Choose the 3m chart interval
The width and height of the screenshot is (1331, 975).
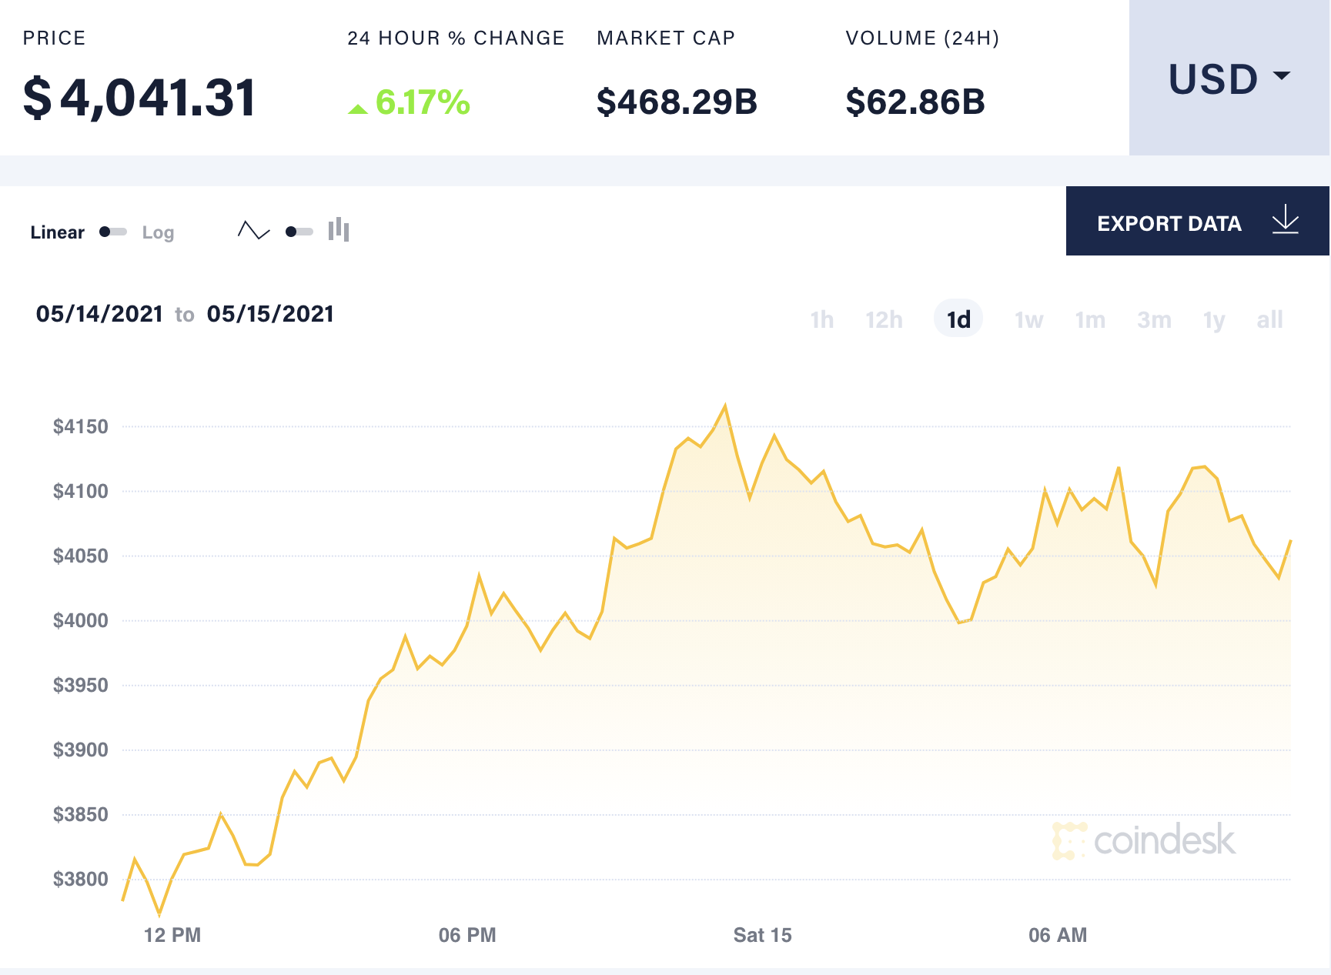(1154, 319)
